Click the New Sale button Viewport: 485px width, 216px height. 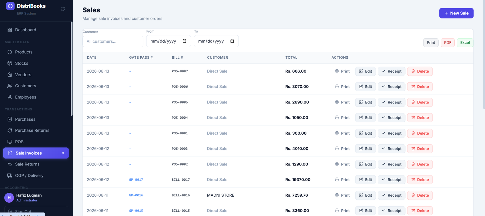tap(456, 13)
